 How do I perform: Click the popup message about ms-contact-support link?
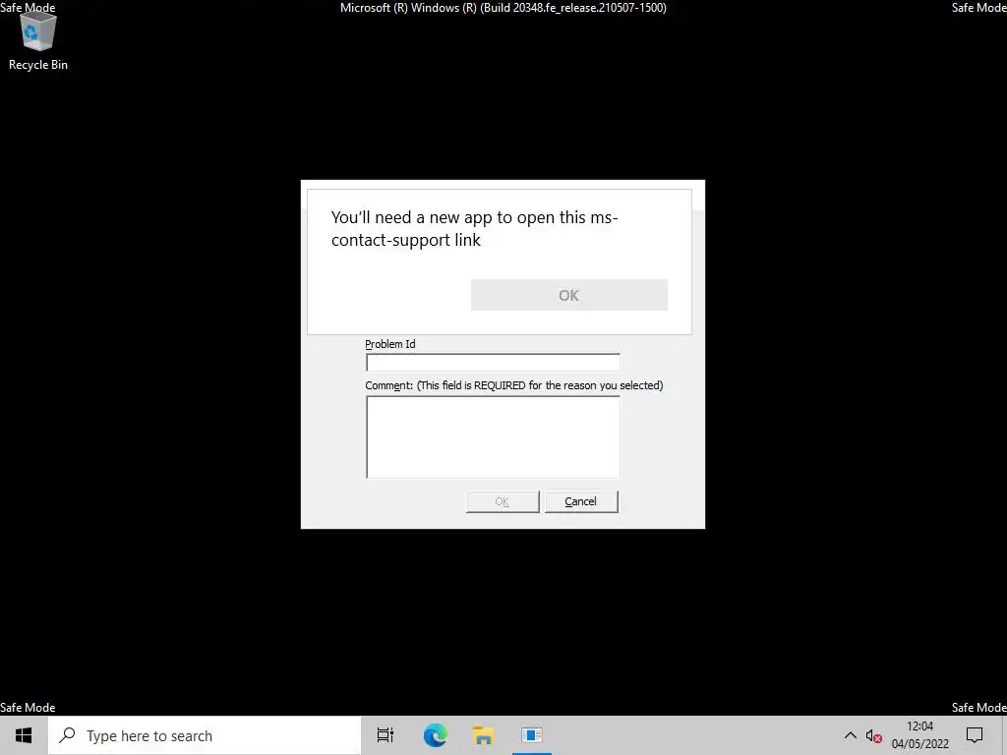point(474,228)
